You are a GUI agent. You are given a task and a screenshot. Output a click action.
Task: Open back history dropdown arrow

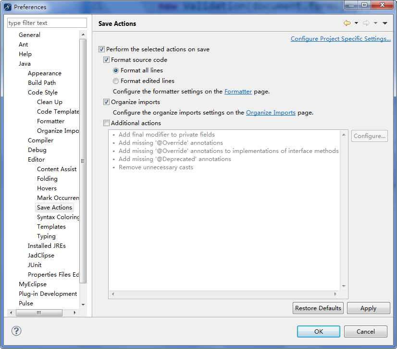pyautogui.click(x=356, y=23)
